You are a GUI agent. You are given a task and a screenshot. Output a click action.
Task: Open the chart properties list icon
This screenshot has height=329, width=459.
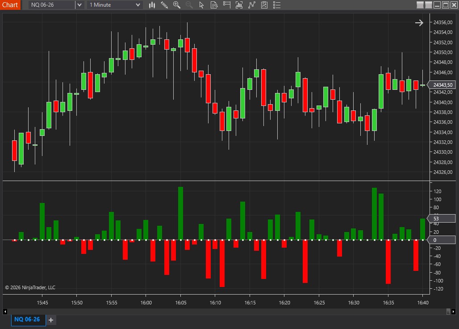pos(277,5)
